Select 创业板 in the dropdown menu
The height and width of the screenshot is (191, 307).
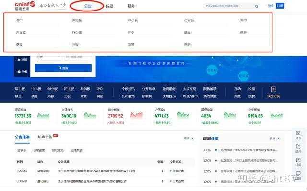click(189, 20)
